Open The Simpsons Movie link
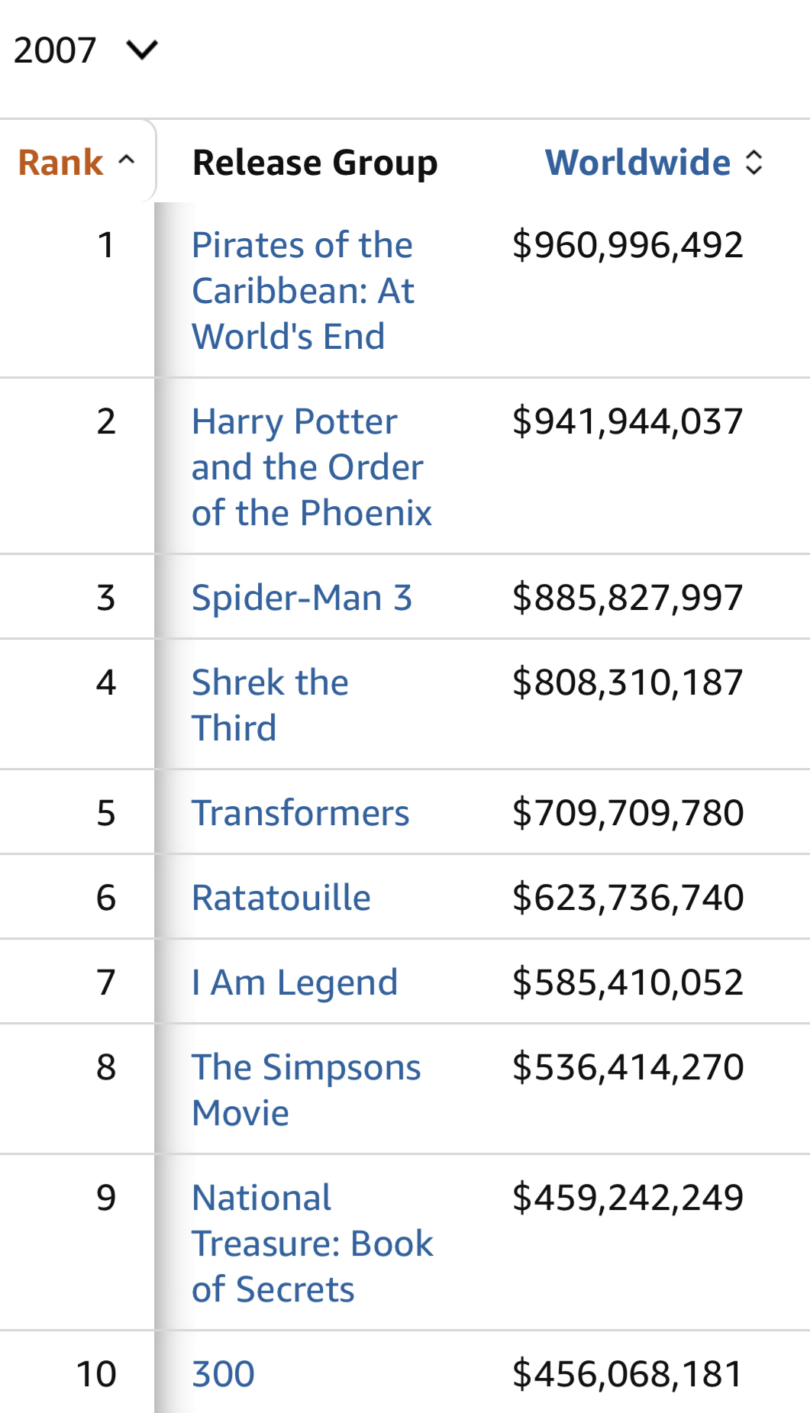Image resolution: width=810 pixels, height=1413 pixels. [305, 1090]
